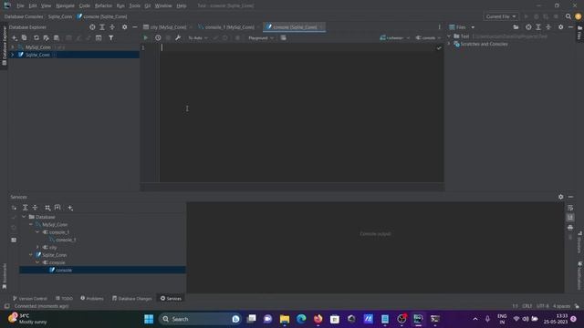Hide the Database Explorer panel
Viewport: 584px width, 328px height.
(135, 27)
